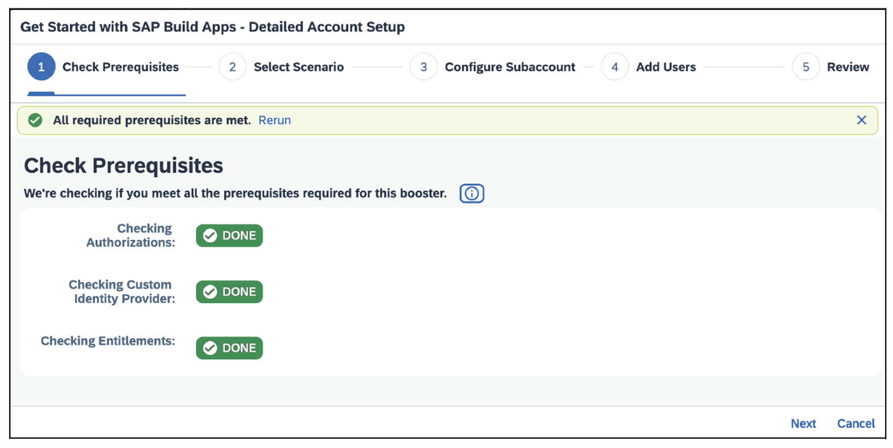Click the step 2 circle for Select Scenario
The image size is (893, 448).
(232, 66)
